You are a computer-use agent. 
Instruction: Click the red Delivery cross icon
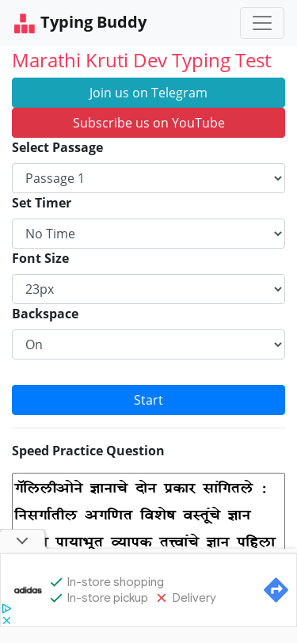pyautogui.click(x=162, y=598)
